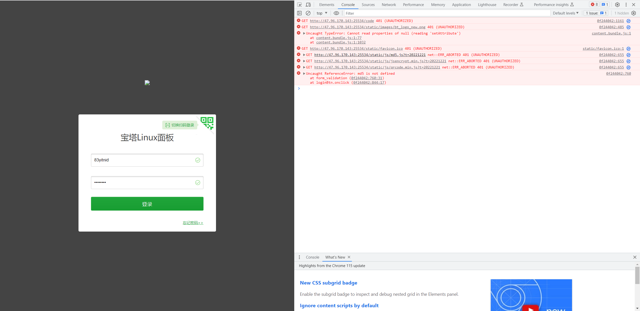Expand the md5.js GET error entry
The height and width of the screenshot is (311, 640).
tap(304, 55)
